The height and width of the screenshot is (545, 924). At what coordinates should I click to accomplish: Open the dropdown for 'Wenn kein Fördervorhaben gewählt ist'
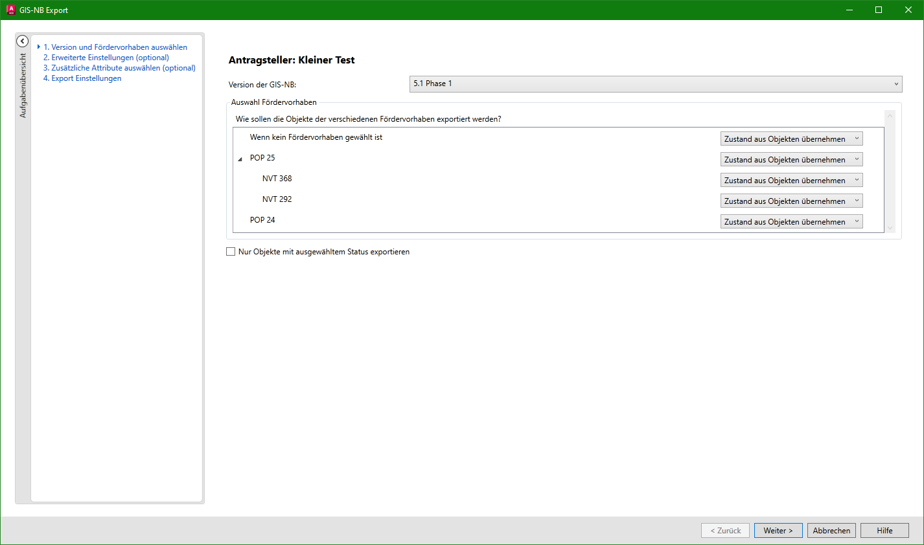pos(791,139)
